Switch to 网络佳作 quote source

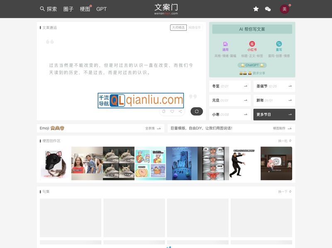pos(194,28)
